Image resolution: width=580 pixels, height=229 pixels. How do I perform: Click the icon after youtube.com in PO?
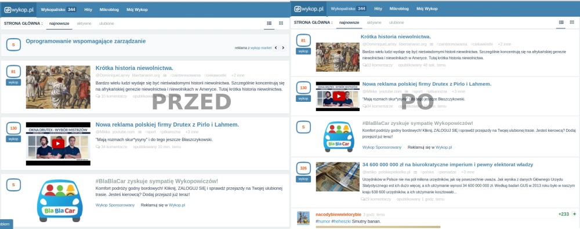click(x=407, y=91)
